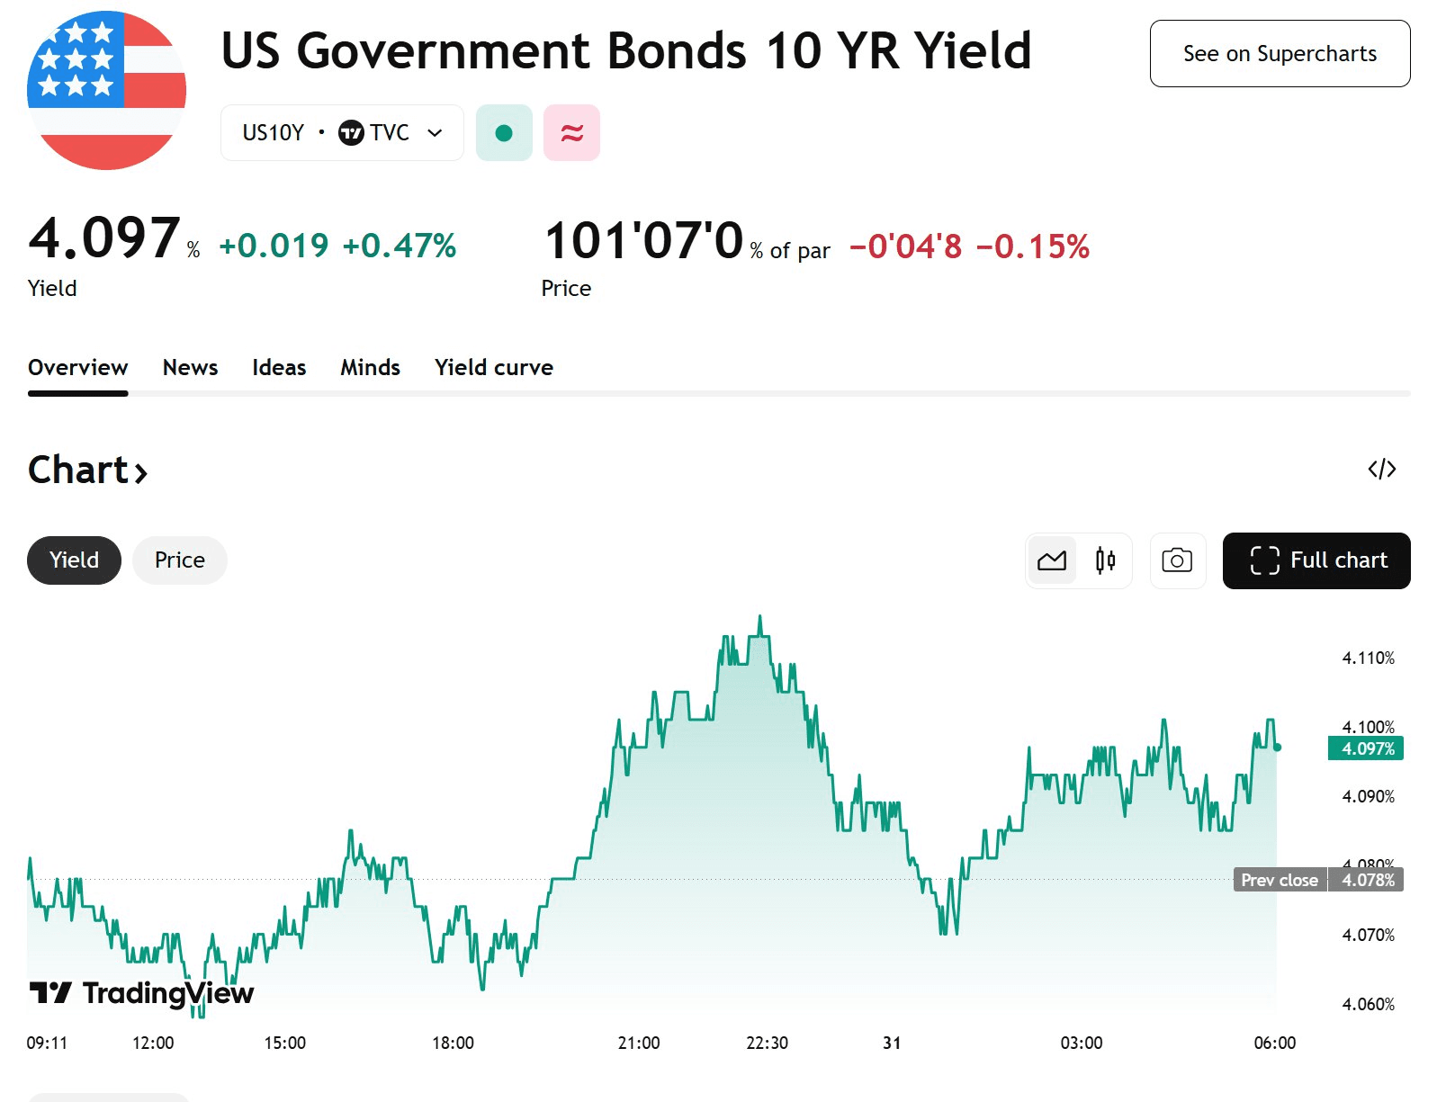Select the Price chart toggle
Image resolution: width=1455 pixels, height=1102 pixels.
click(180, 560)
